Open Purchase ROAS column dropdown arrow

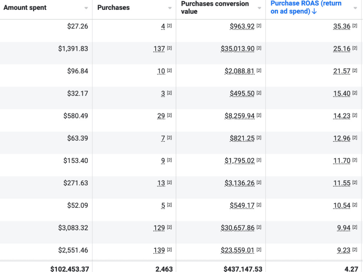355,8
